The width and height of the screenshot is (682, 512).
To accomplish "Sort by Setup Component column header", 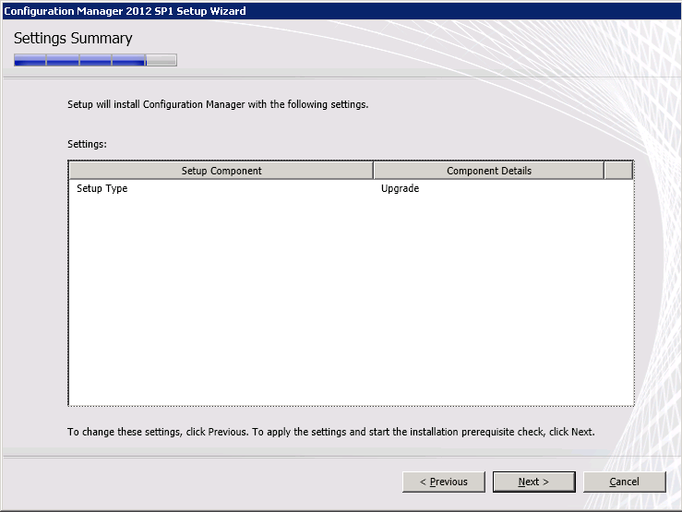I will [x=221, y=171].
